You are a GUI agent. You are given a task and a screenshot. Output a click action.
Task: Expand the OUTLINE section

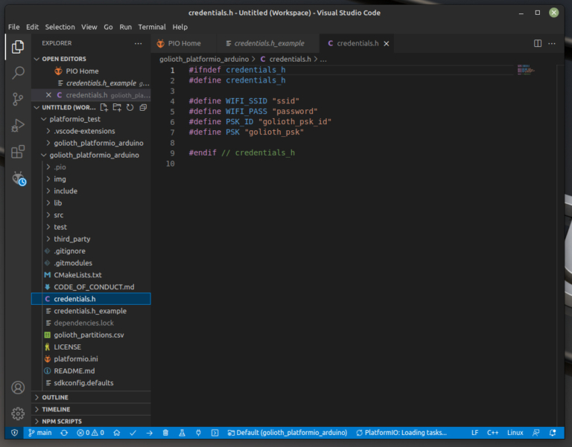point(56,397)
